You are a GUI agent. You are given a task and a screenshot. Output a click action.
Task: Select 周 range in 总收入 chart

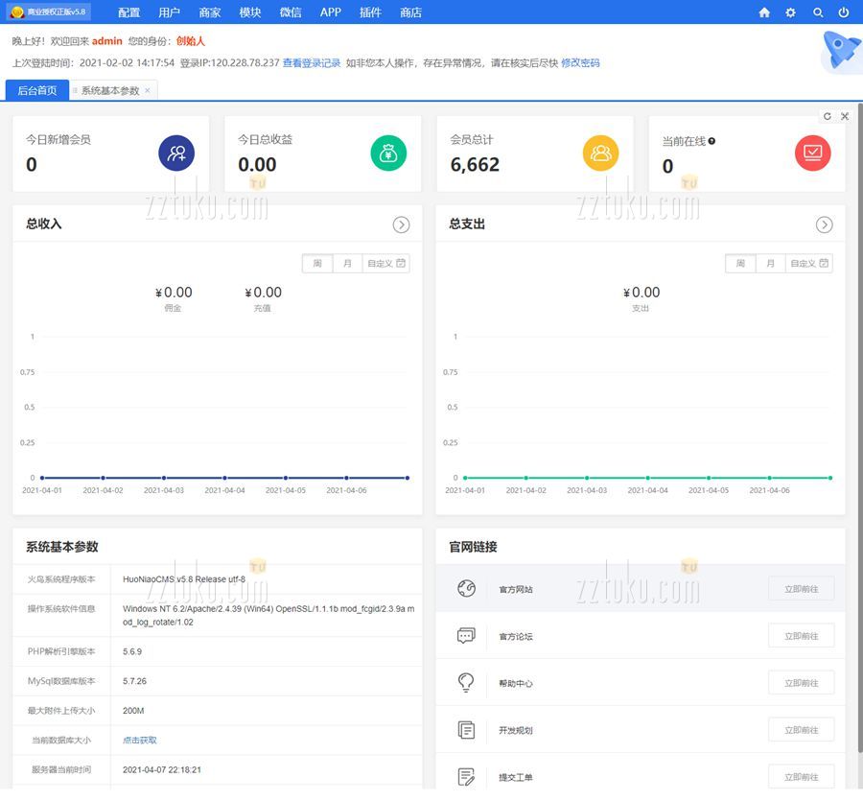pyautogui.click(x=317, y=263)
